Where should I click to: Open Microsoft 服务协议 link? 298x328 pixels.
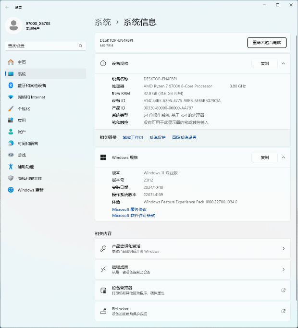pyautogui.click(x=129, y=209)
